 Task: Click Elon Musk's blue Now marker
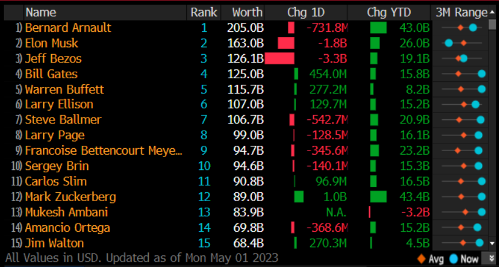[x=449, y=43]
